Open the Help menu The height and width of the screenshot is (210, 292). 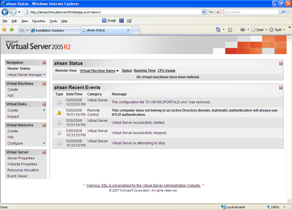coord(64,21)
